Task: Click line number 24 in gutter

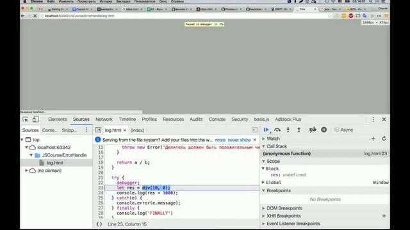Action: point(101,193)
